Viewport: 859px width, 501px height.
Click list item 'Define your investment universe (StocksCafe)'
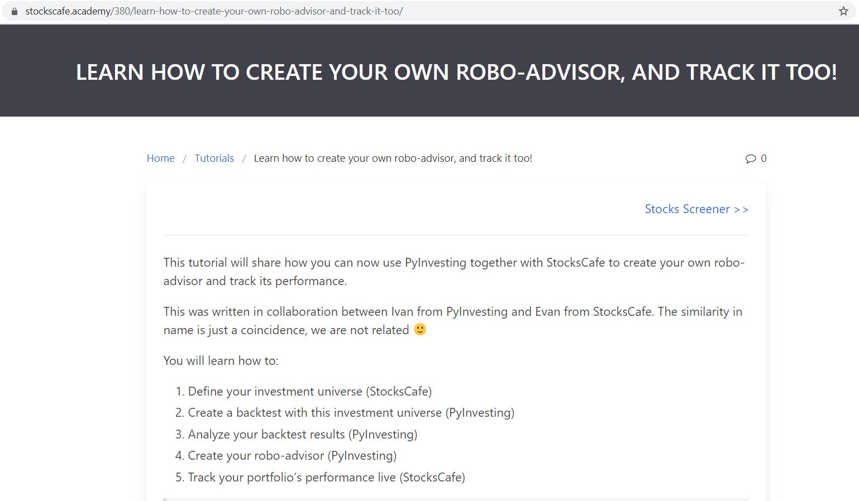point(310,391)
